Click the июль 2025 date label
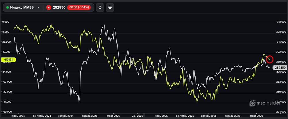This screenshot has height=119, width=288. [161, 116]
